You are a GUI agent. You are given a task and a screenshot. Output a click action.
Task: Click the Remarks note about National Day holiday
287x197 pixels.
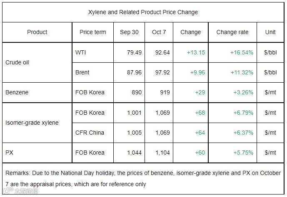pos(144,178)
